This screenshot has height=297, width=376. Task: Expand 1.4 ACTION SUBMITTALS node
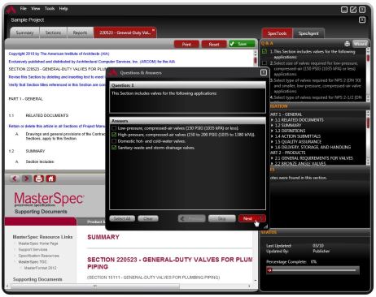tap(272, 136)
